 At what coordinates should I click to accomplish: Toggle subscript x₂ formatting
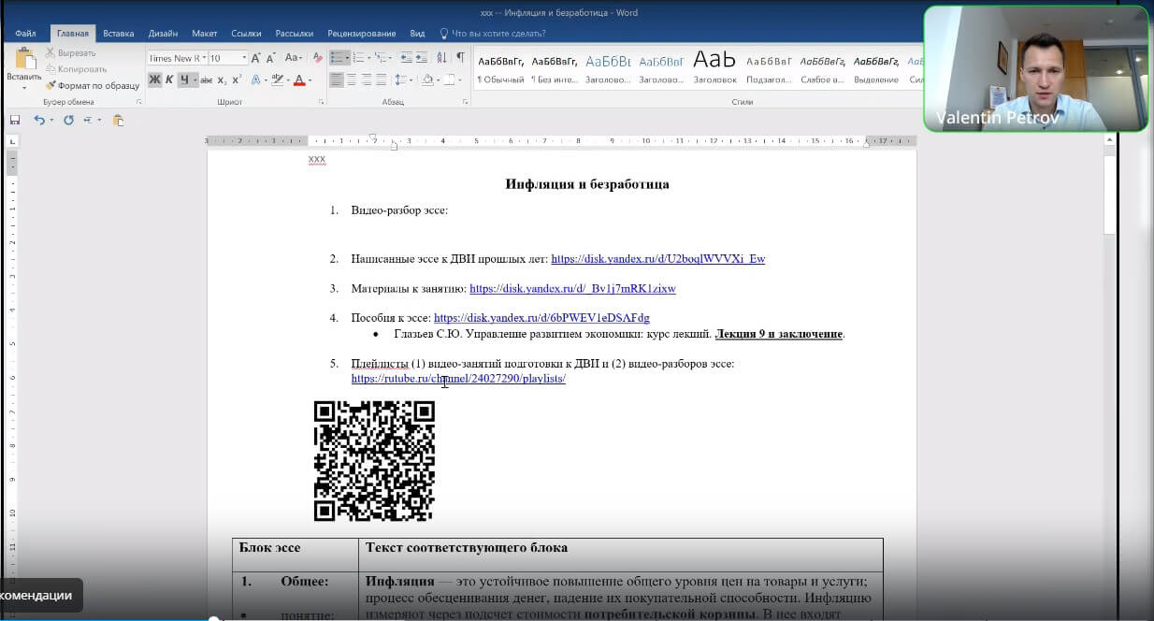tap(222, 79)
